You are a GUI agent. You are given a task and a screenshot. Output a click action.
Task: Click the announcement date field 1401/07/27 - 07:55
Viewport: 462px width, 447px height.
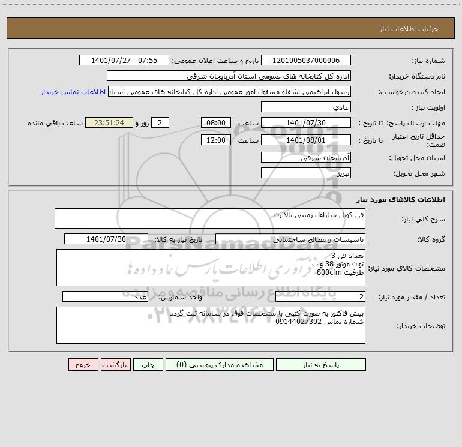(124, 61)
